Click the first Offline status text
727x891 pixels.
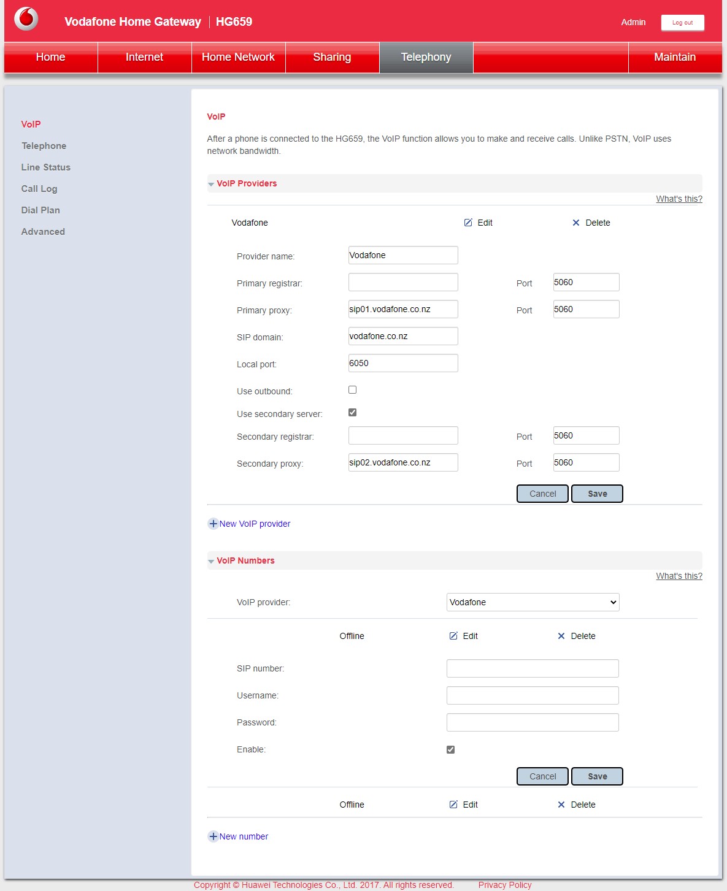[352, 636]
